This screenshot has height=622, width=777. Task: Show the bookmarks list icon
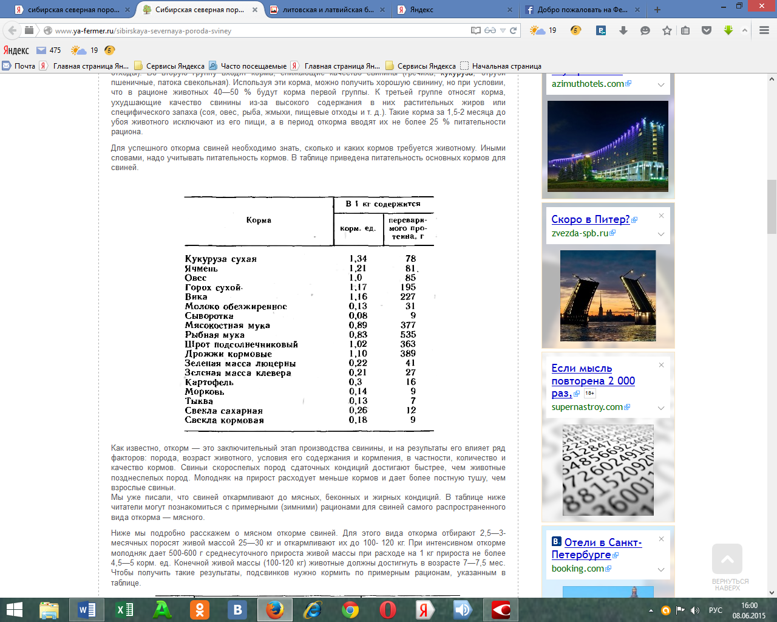685,30
